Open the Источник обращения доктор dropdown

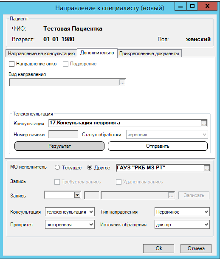click(x=182, y=225)
